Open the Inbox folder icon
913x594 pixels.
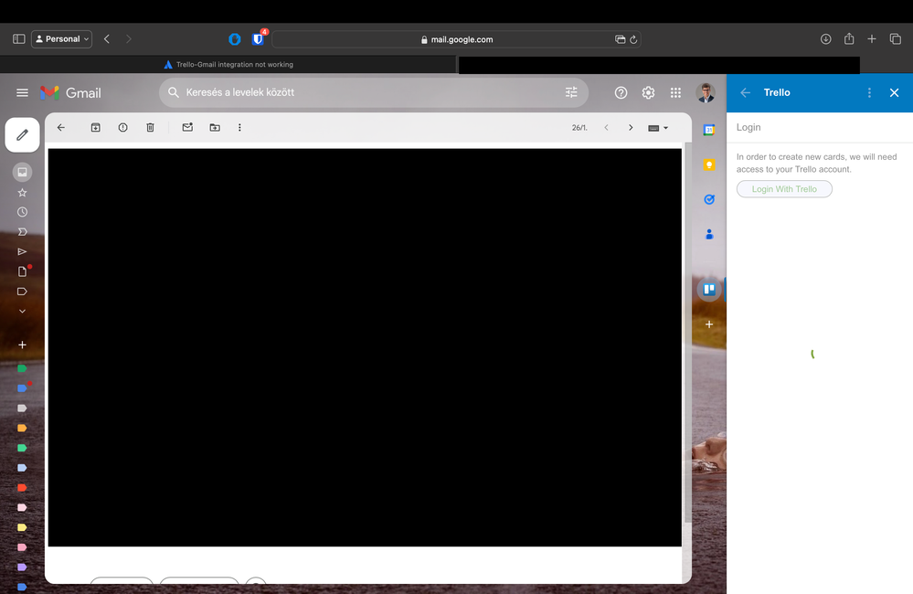tap(22, 173)
